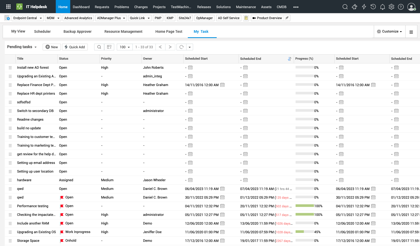Open the settings gear in header
The image size is (420, 246).
[391, 7]
